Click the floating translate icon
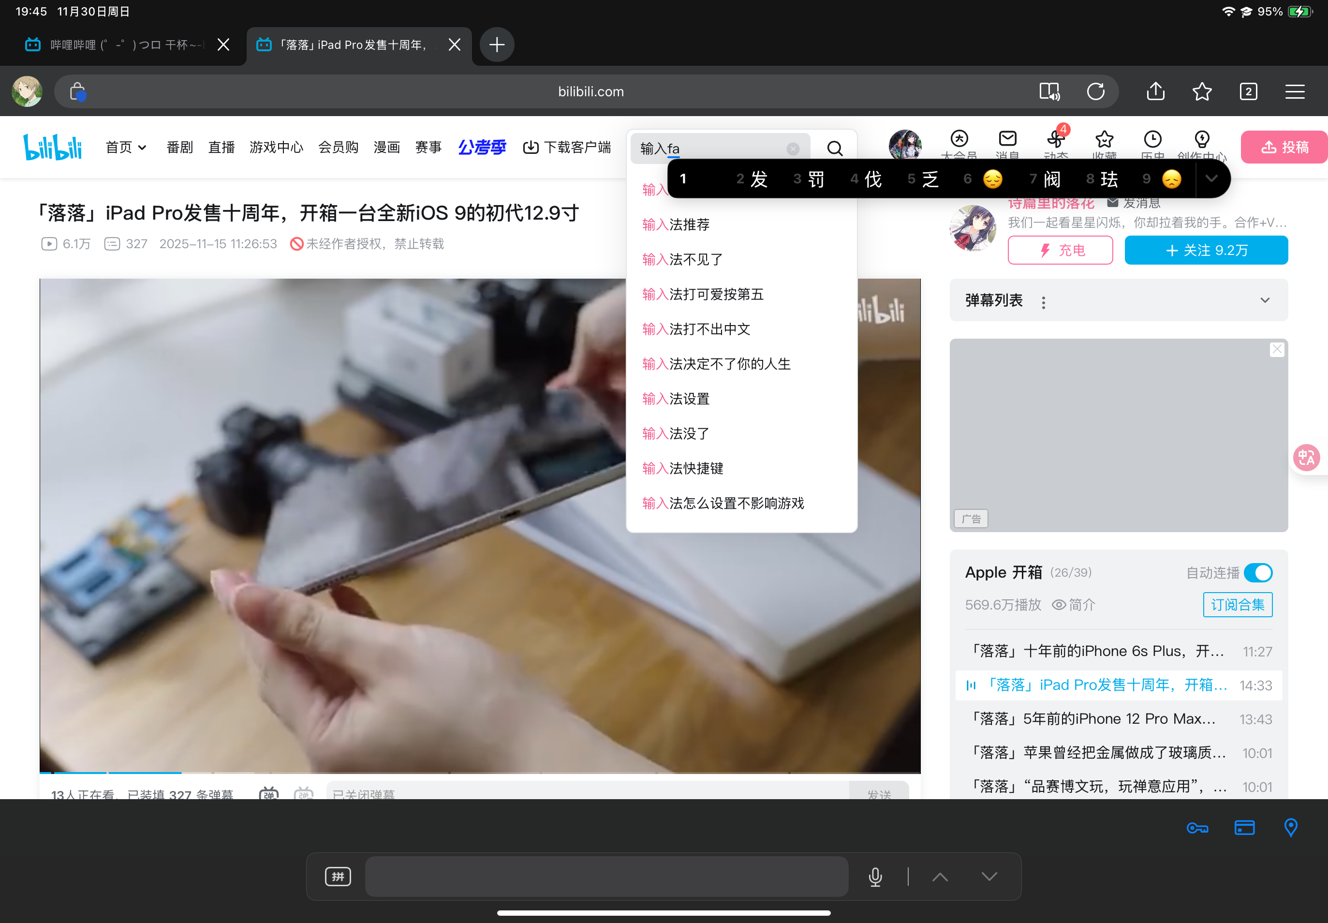This screenshot has width=1328, height=923. point(1306,458)
